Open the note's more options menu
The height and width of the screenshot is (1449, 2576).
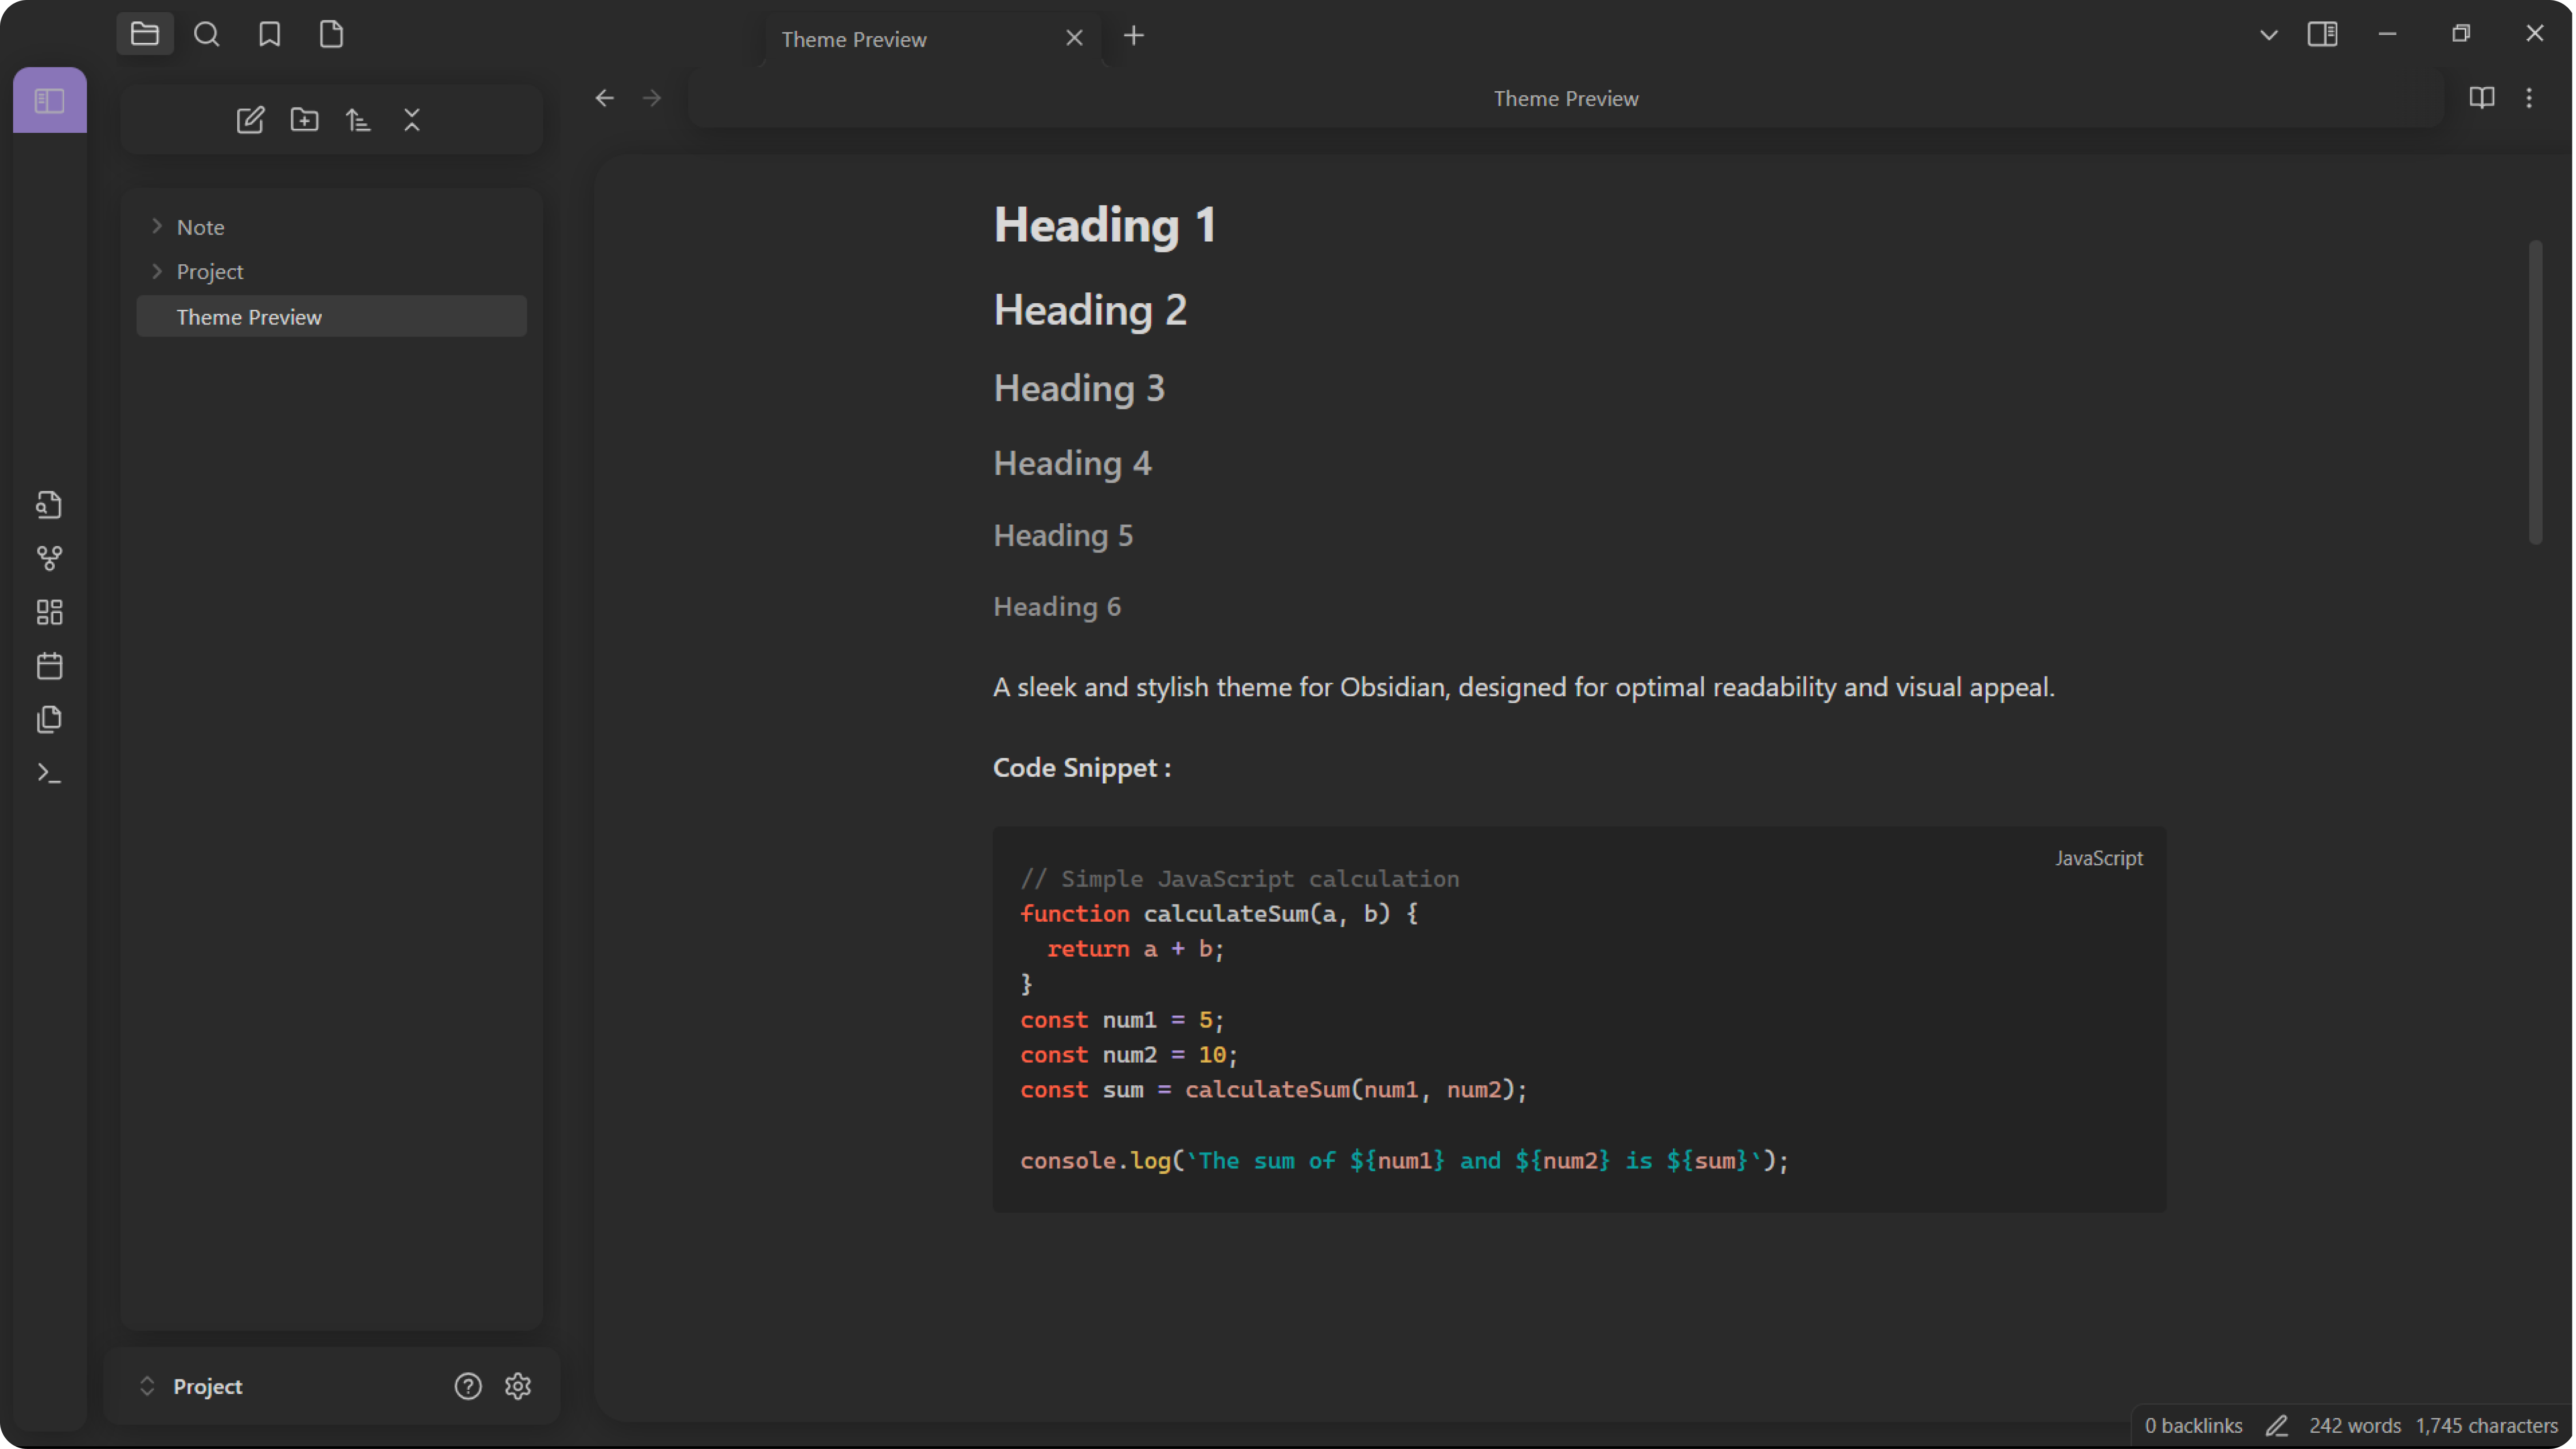tap(2530, 98)
